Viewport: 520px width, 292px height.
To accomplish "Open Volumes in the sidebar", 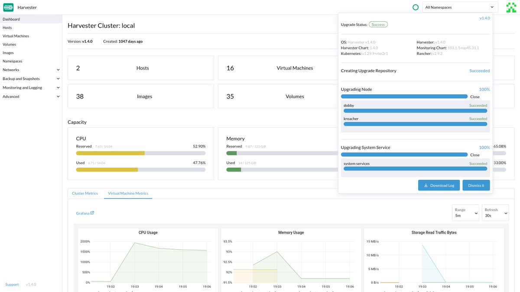I will 31,44.
